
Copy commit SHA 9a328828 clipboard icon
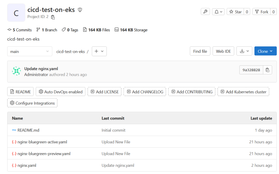pos(267,70)
